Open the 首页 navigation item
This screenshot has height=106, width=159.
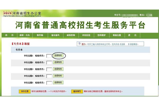[x=9, y=35]
